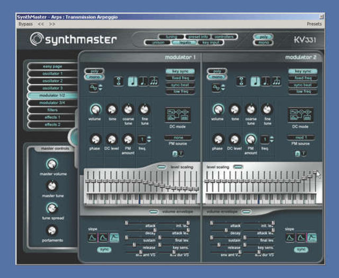Open the easy page
The width and height of the screenshot is (339, 278).
pos(52,66)
